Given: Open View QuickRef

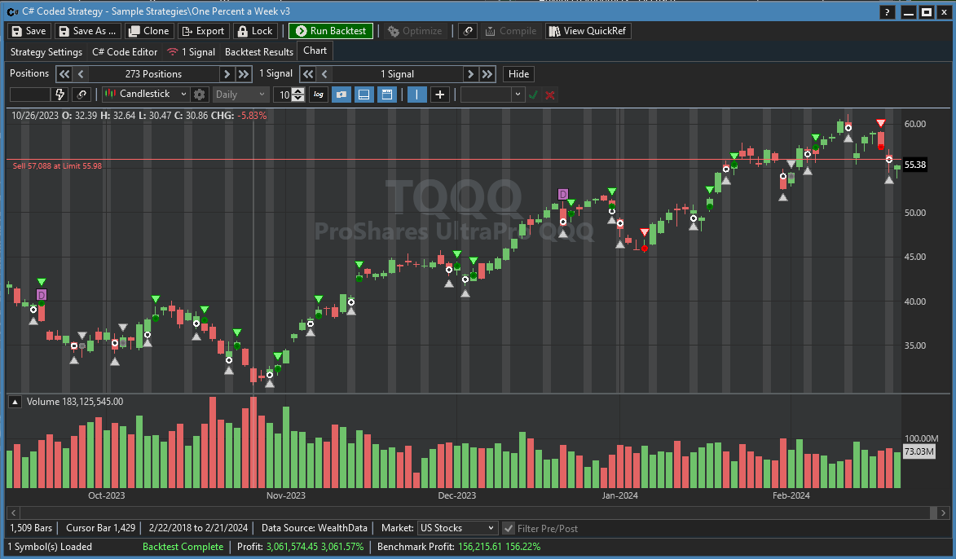Looking at the screenshot, I should click(x=588, y=31).
